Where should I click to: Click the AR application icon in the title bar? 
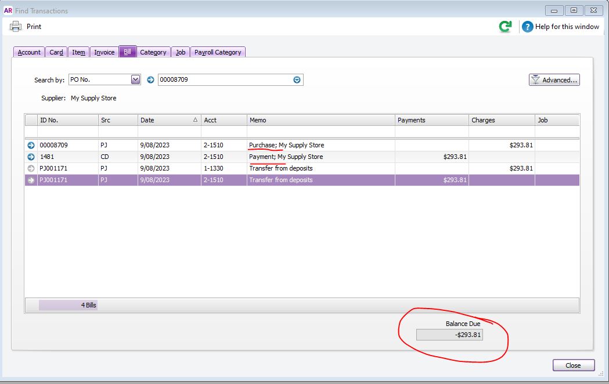[8, 10]
